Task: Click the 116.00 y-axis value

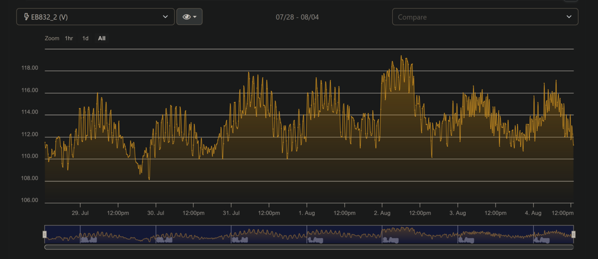Action: click(29, 90)
